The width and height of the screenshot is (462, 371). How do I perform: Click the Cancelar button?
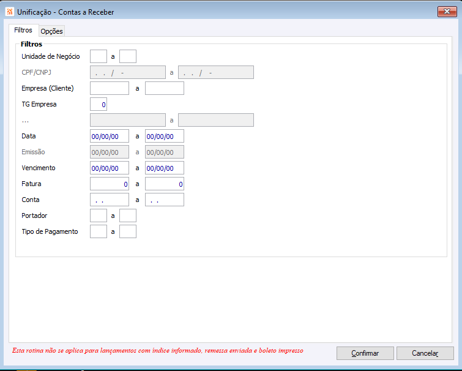(425, 353)
